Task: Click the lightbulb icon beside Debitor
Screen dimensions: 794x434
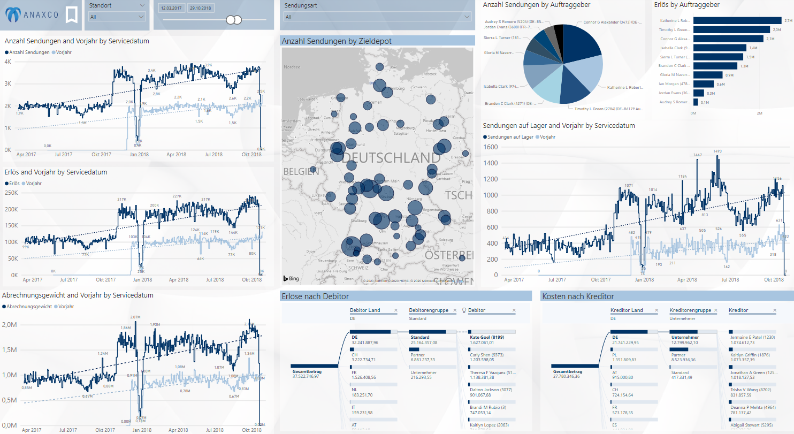Action: pos(464,310)
